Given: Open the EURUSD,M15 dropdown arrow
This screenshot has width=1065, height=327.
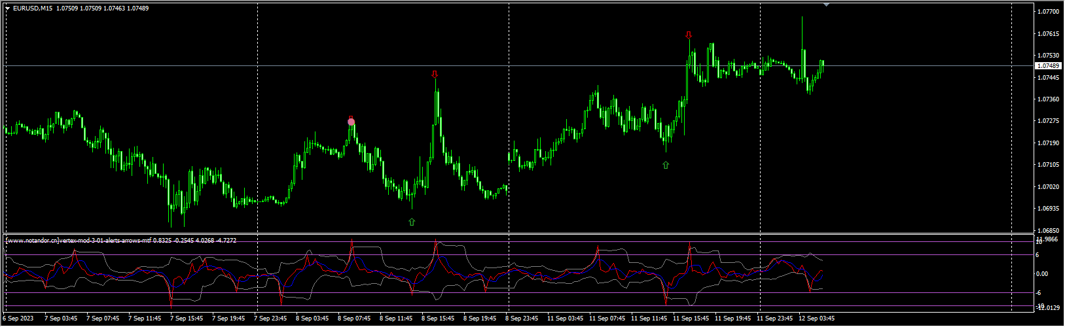Looking at the screenshot, I should click(7, 9).
